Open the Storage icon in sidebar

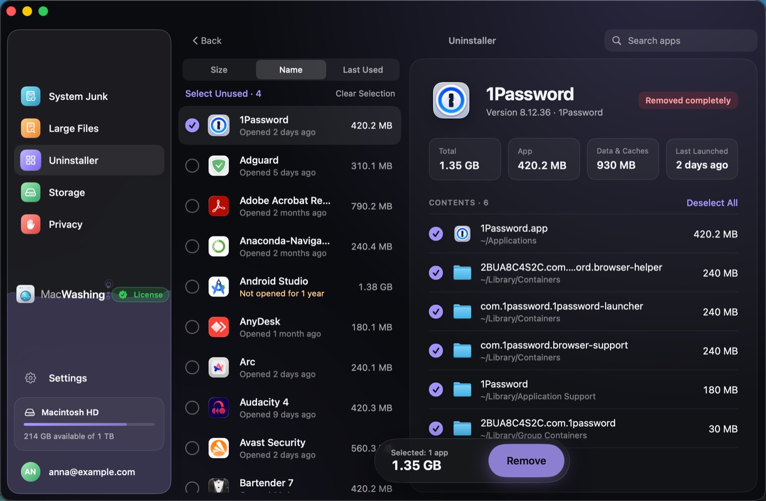pyautogui.click(x=31, y=192)
